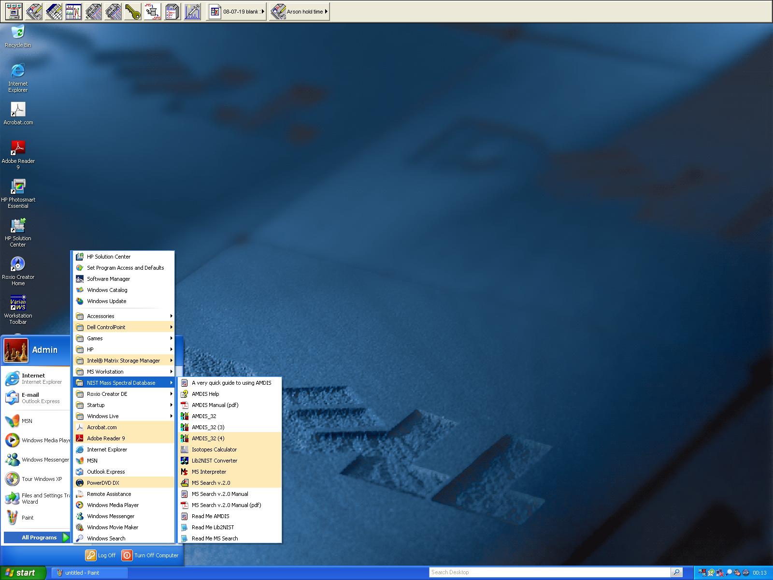Image resolution: width=773 pixels, height=580 pixels.
Task: Open Windows Movie Maker
Action: 124,527
